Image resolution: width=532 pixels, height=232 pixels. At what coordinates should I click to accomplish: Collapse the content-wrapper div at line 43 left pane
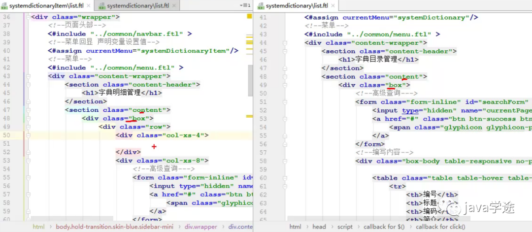28,76
